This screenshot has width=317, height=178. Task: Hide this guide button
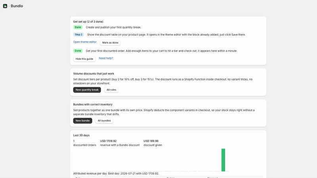coord(84,59)
